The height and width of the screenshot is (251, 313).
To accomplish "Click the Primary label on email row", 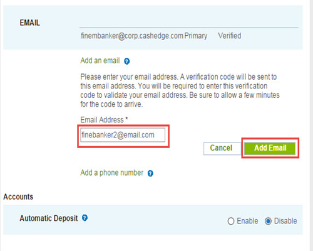I will [196, 36].
